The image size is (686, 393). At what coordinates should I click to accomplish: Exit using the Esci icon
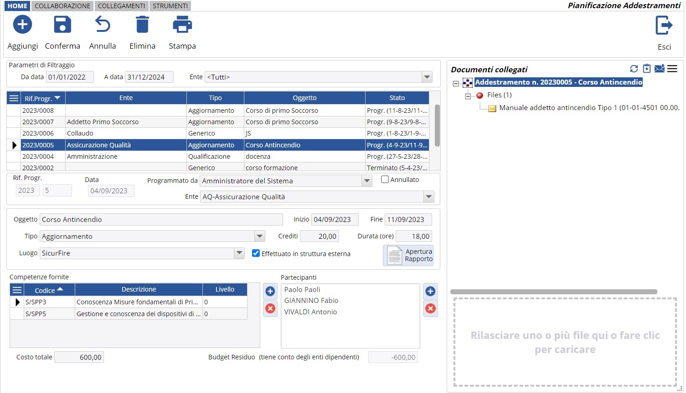[664, 25]
